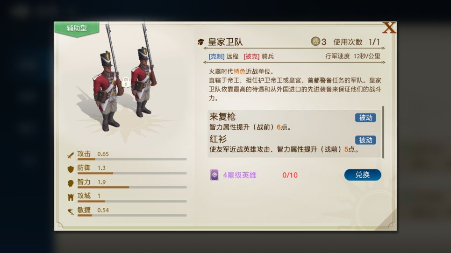This screenshot has width=451, height=253.
Task: Click the [克制] 远程 counter label
Action: 223,56
